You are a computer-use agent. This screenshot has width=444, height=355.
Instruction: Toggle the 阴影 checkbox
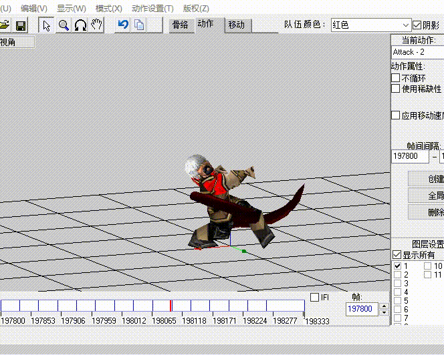pos(417,25)
